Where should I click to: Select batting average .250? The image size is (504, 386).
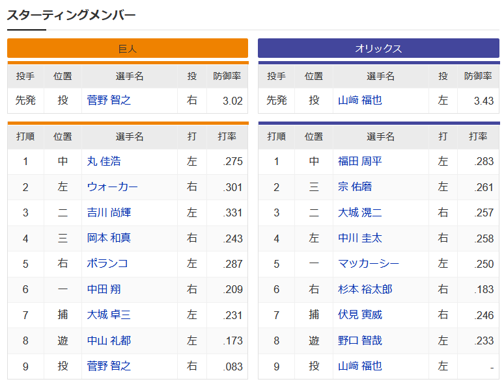pos(484,264)
